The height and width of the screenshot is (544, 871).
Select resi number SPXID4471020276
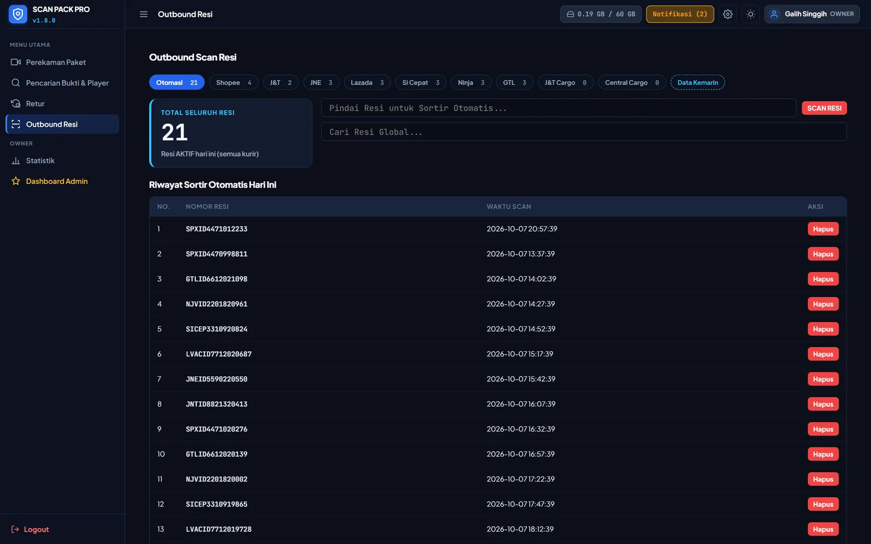tap(217, 429)
